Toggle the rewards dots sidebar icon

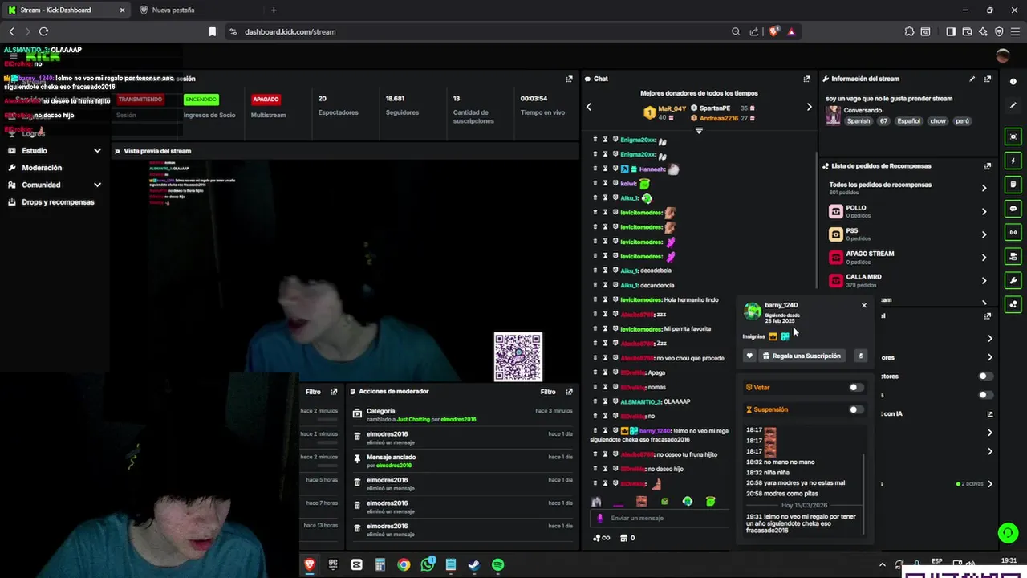click(x=1013, y=304)
